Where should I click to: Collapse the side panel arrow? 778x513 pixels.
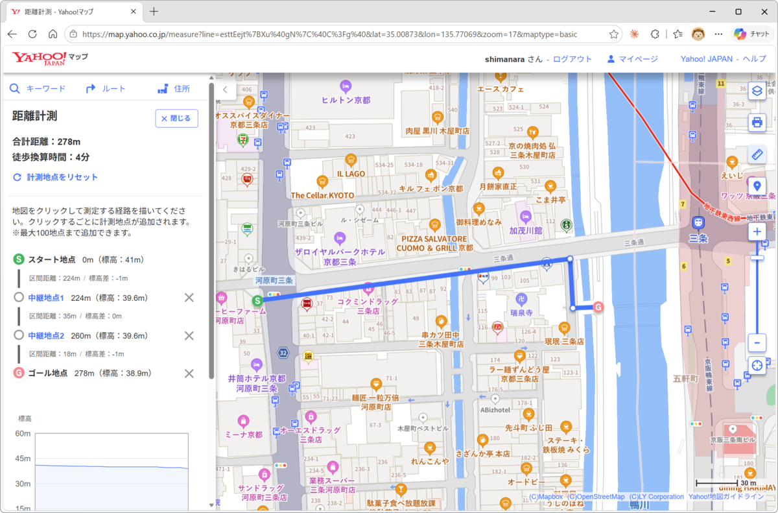coord(225,89)
